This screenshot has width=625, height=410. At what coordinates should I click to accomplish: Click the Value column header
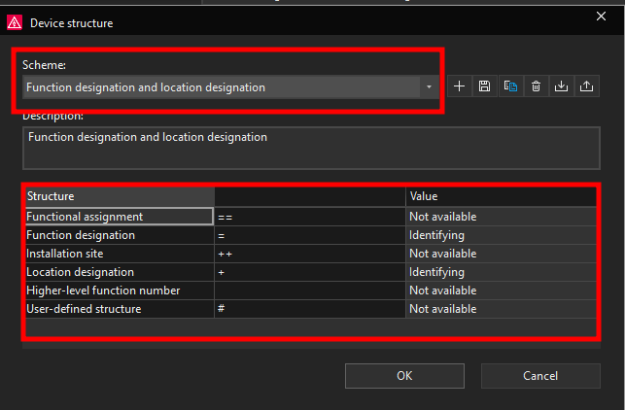click(501, 196)
